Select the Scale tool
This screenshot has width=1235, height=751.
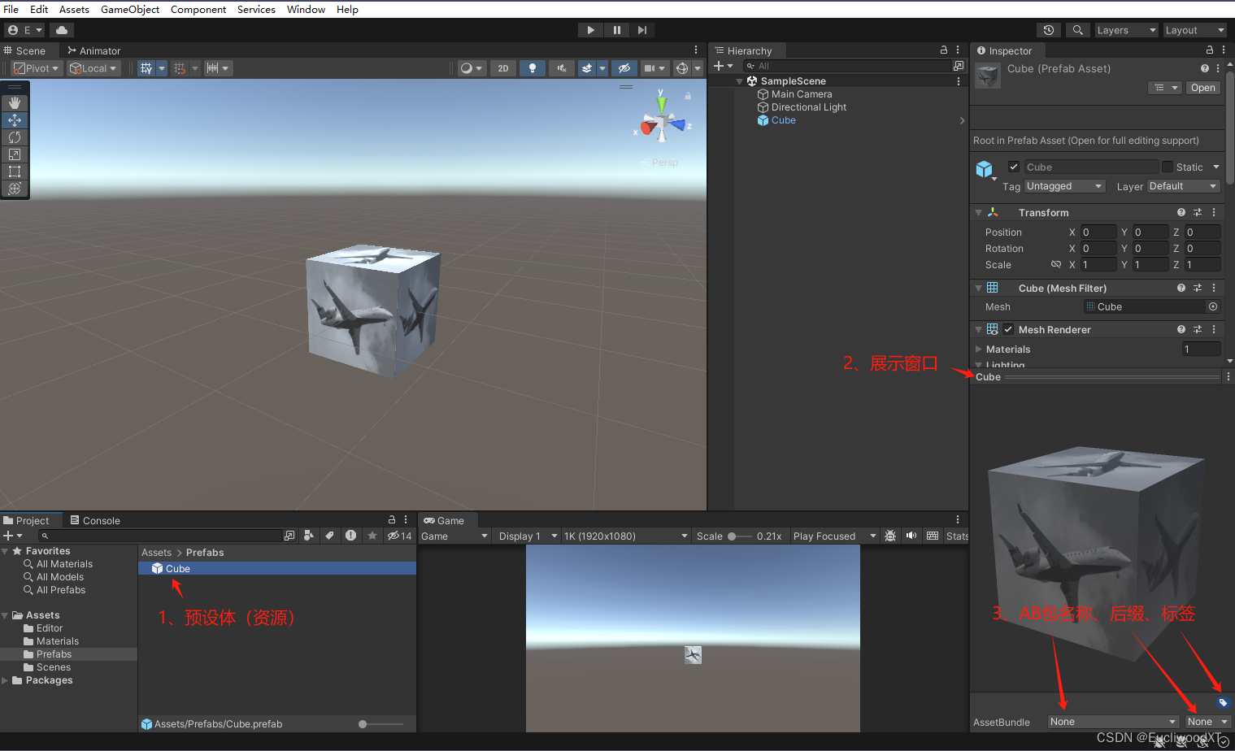(x=15, y=154)
